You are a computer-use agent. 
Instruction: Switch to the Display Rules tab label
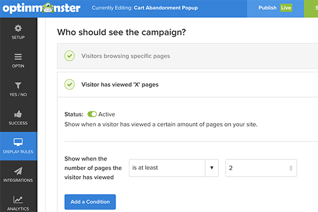click(18, 152)
